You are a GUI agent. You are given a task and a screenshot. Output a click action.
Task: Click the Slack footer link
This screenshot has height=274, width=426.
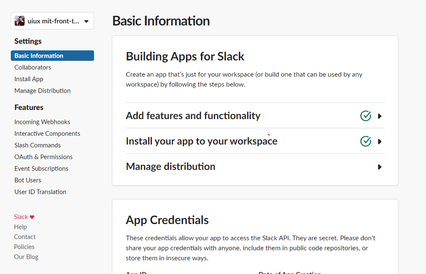pyautogui.click(x=21, y=217)
